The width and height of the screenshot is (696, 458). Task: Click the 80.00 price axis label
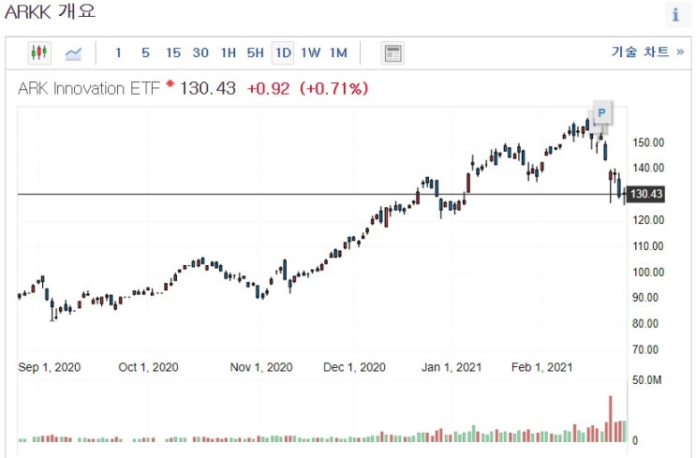click(x=645, y=323)
